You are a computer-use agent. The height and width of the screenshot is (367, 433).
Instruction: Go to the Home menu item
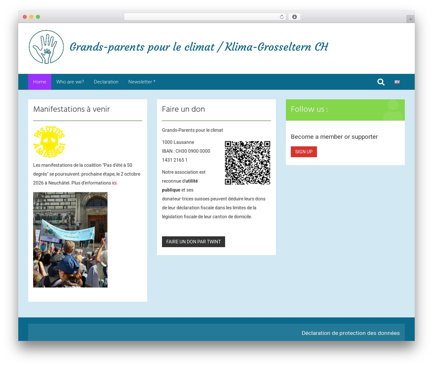[40, 82]
